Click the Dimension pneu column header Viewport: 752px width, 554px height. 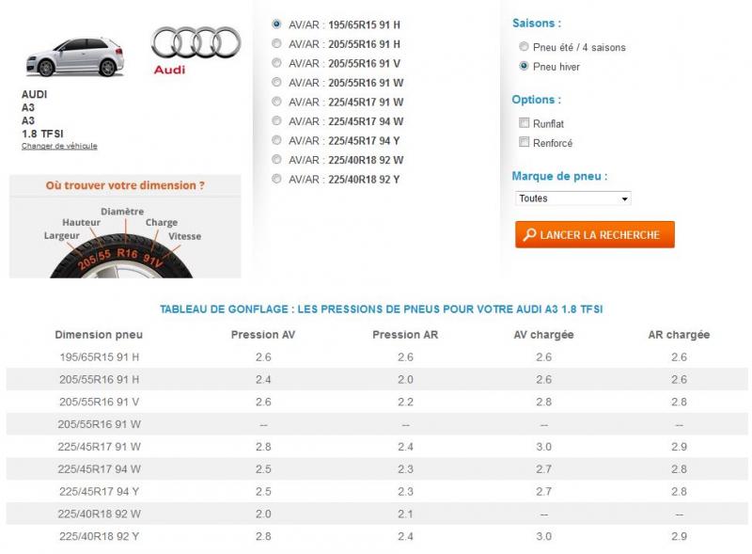99,335
